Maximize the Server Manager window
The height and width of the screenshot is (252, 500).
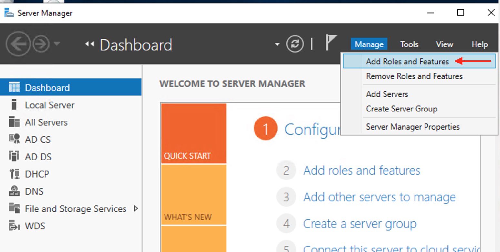[461, 13]
